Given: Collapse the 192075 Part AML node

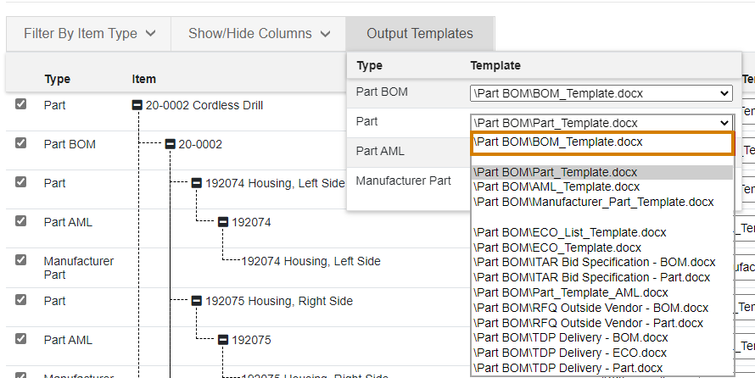Looking at the screenshot, I should (x=223, y=340).
